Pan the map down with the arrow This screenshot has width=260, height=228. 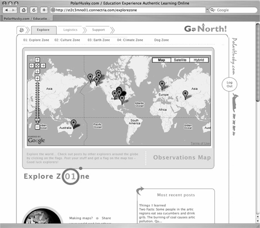click(37, 71)
